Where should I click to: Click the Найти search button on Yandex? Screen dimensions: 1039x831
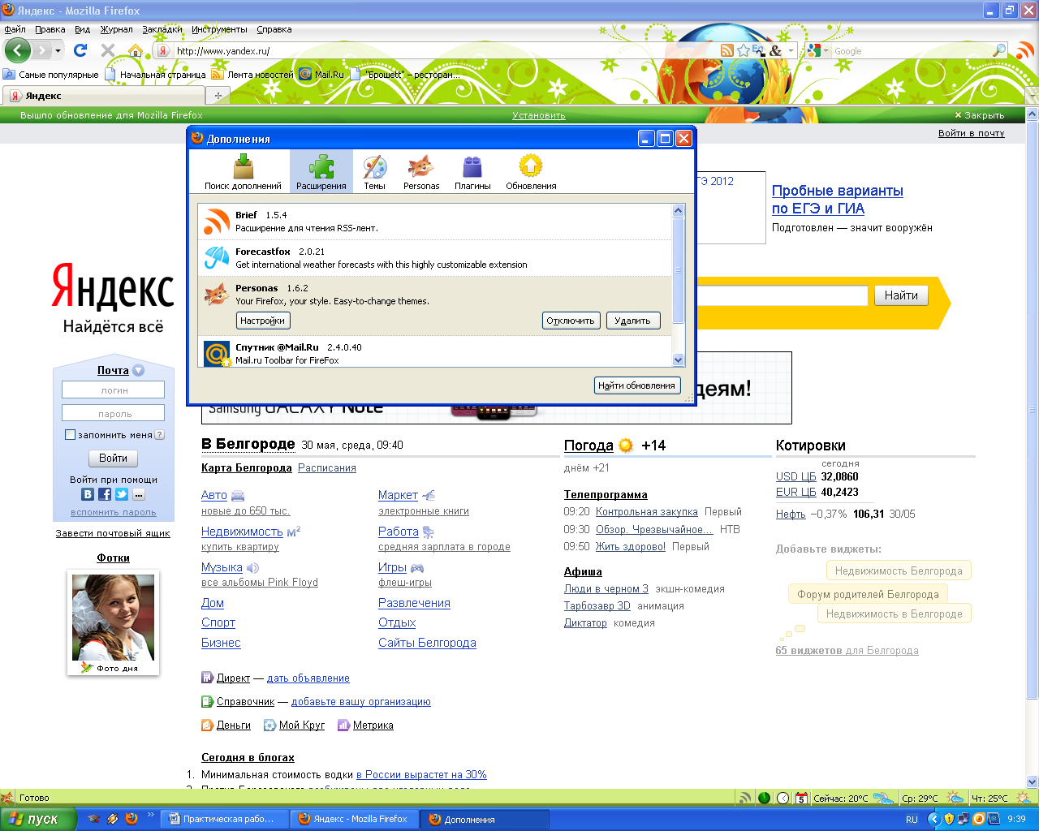click(901, 295)
